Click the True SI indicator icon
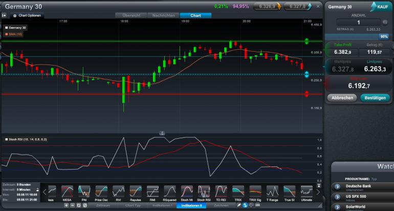 (289, 192)
